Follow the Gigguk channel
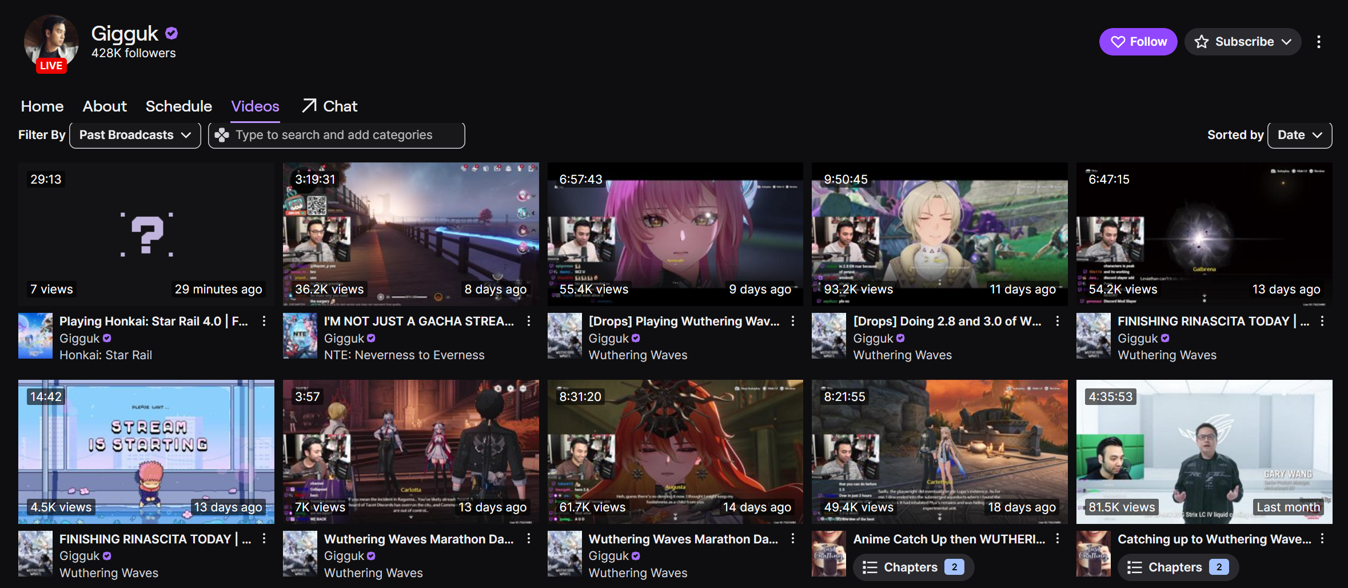Image resolution: width=1348 pixels, height=588 pixels. click(x=1138, y=42)
